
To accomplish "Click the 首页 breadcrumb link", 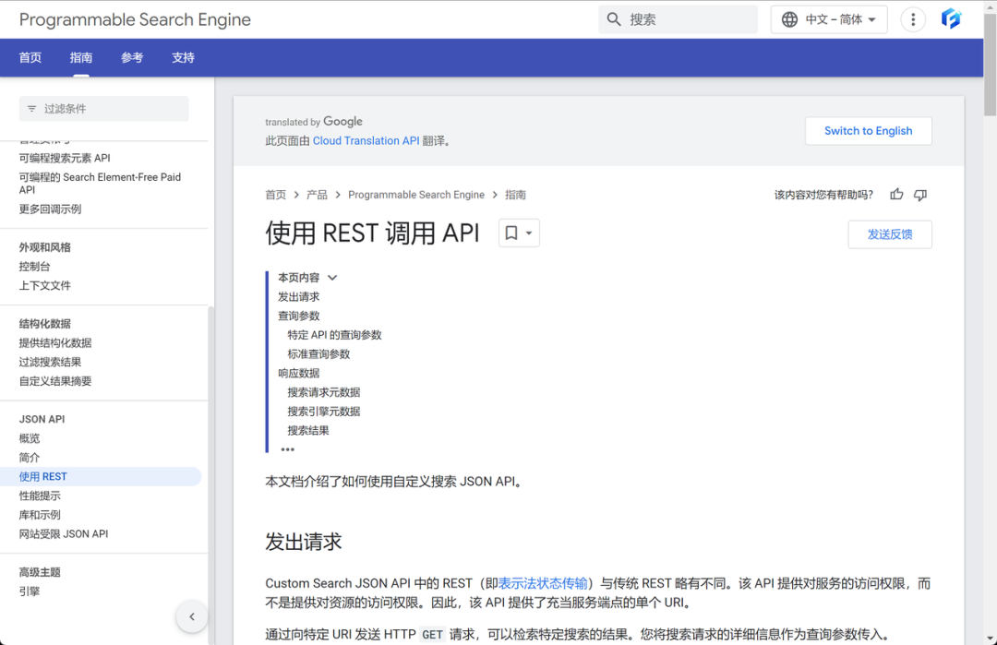I will click(x=275, y=195).
